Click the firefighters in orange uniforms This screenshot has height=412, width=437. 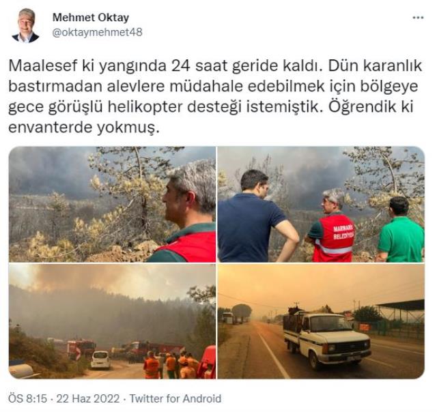click(171, 365)
